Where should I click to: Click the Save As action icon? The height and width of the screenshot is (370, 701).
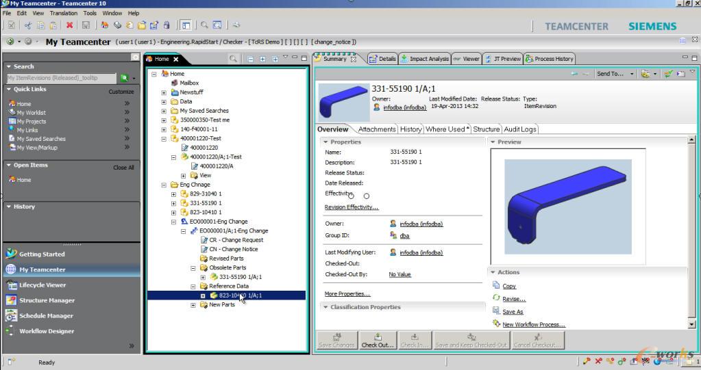(x=496, y=310)
